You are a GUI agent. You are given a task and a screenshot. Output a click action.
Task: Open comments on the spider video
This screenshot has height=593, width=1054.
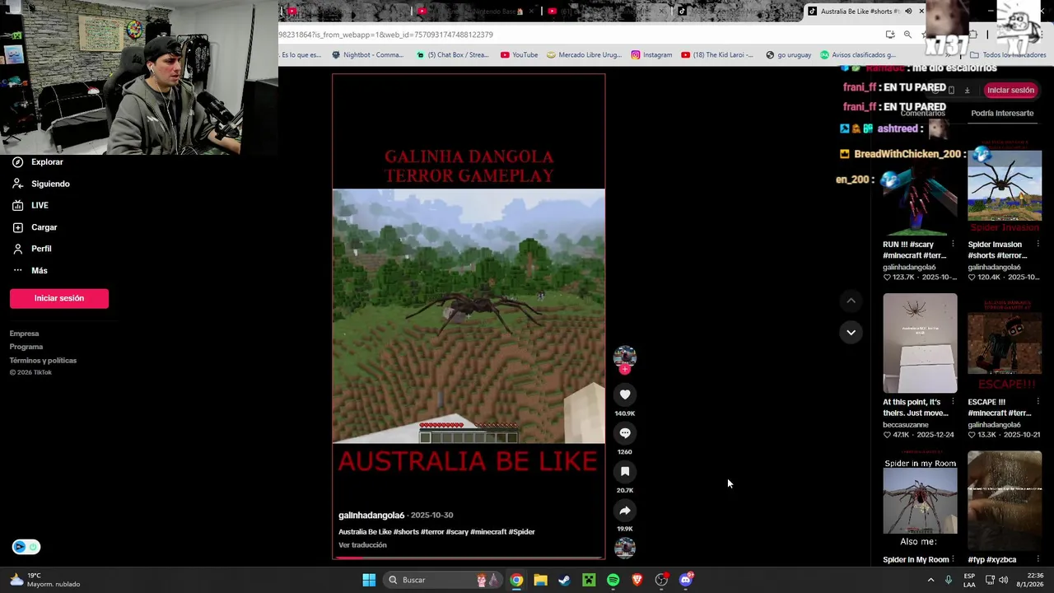[x=625, y=433]
